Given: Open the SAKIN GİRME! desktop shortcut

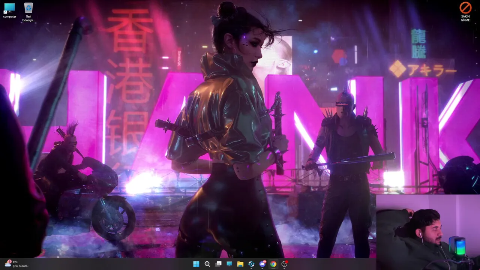Looking at the screenshot, I should (465, 12).
